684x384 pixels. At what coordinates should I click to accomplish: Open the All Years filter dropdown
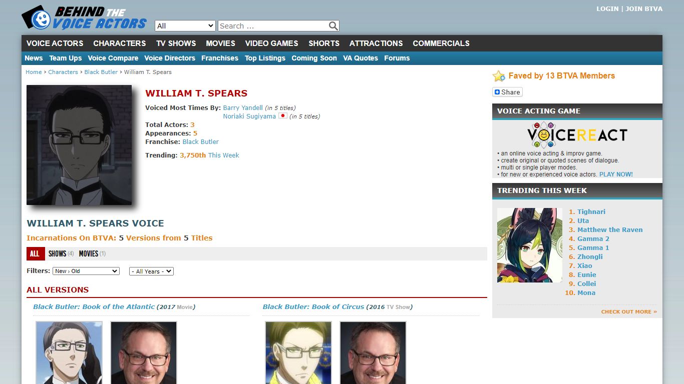tap(151, 271)
